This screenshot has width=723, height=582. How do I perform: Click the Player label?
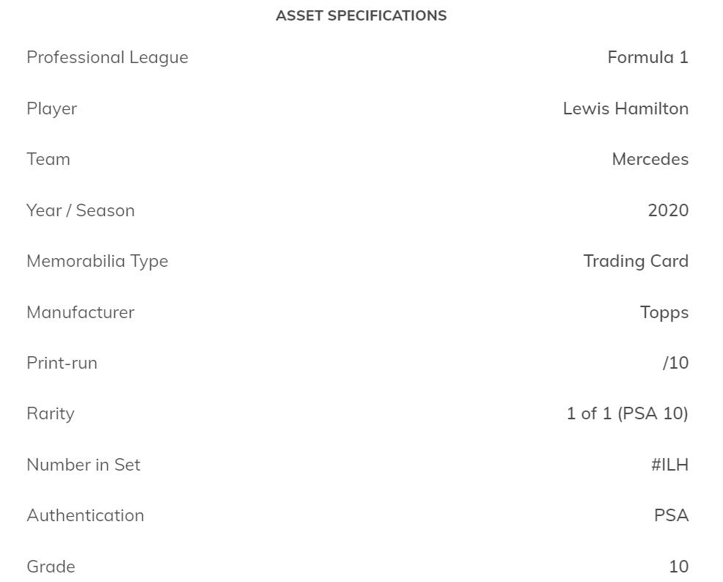51,108
